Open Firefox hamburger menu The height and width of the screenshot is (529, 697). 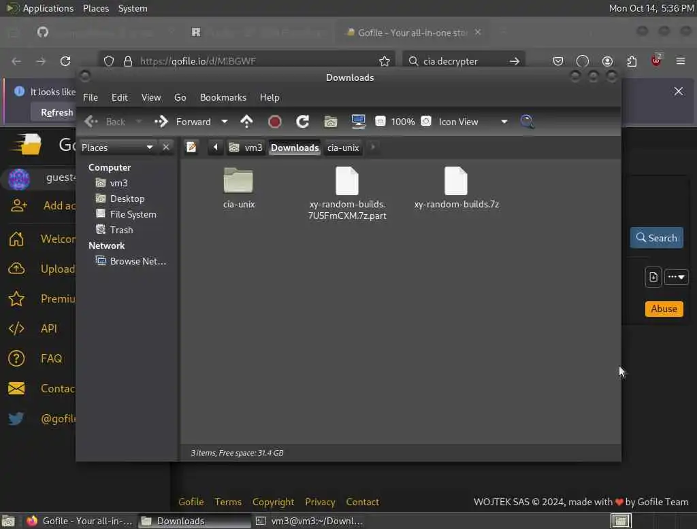681,61
